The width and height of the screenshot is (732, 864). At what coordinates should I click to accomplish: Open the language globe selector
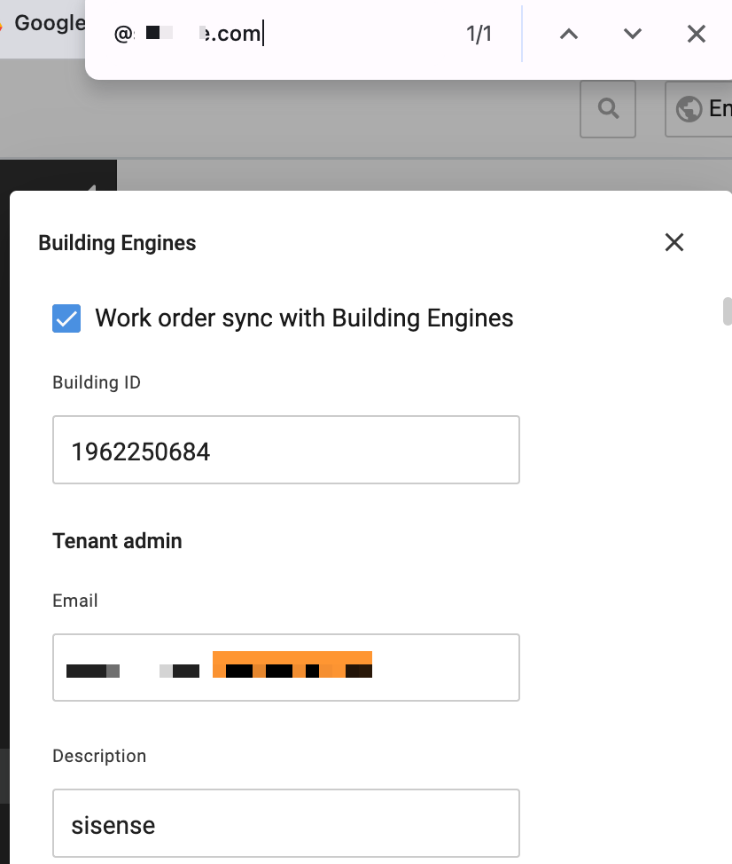[699, 109]
